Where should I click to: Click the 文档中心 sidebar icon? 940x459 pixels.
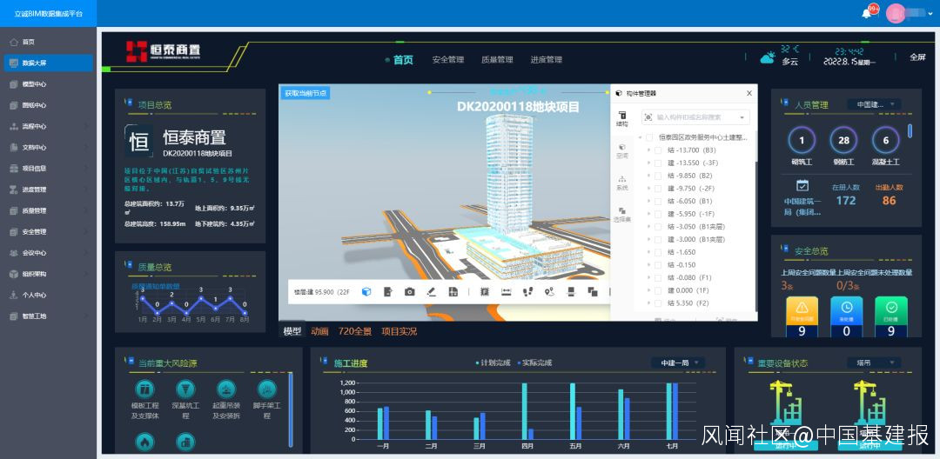(x=13, y=147)
